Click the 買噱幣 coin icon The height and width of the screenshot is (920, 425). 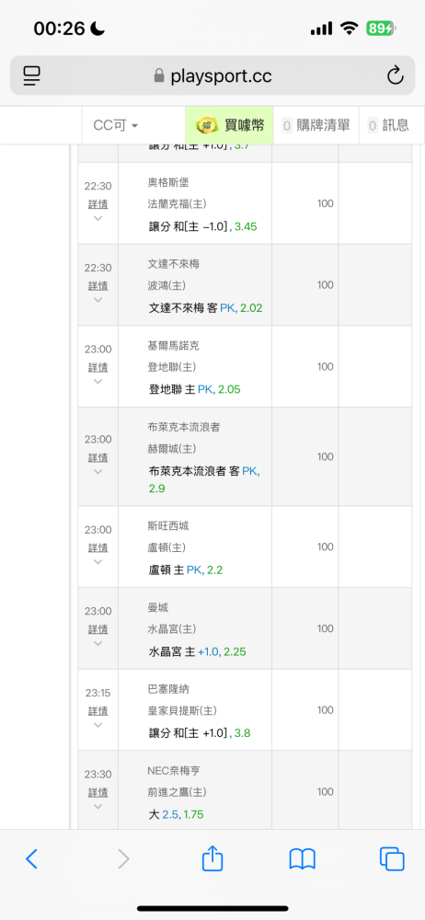(207, 125)
